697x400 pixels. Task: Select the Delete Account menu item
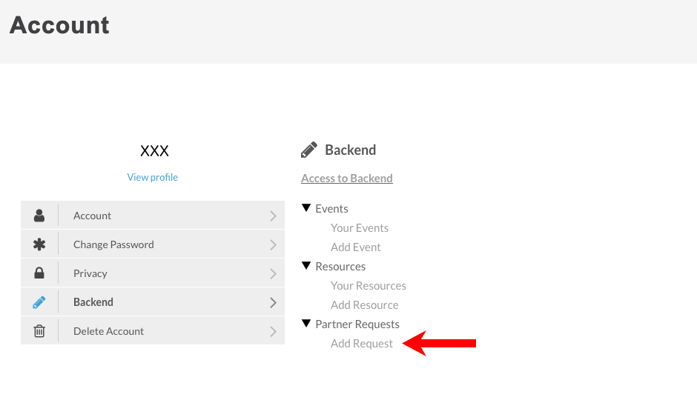[108, 331]
